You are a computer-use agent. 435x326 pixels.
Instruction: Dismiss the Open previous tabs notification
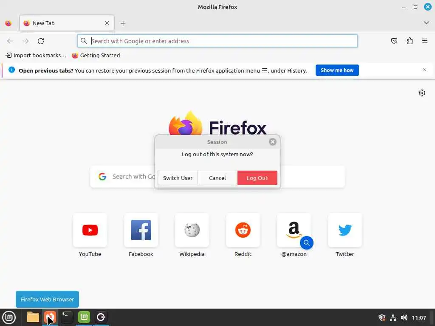click(425, 70)
